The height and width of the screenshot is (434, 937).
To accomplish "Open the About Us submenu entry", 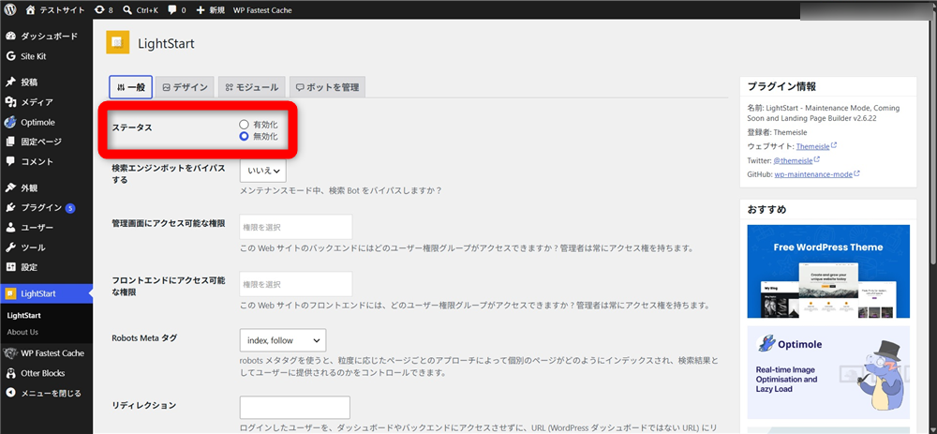I will pos(22,332).
